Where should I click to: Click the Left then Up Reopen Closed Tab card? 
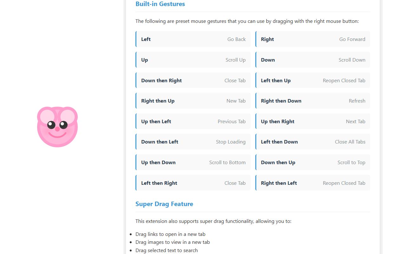click(x=313, y=80)
